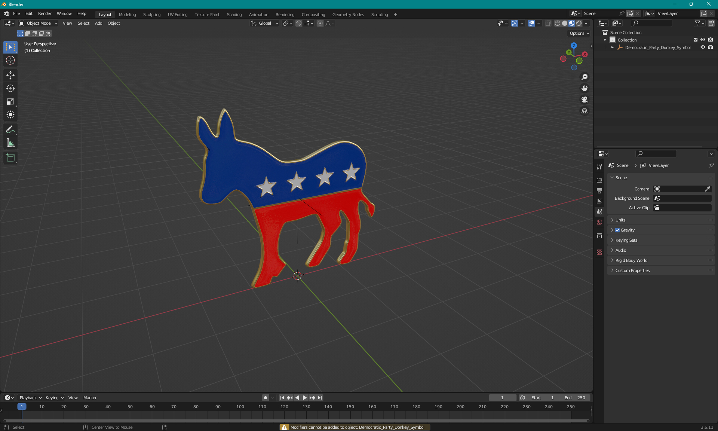Click the End frame field

pos(574,398)
